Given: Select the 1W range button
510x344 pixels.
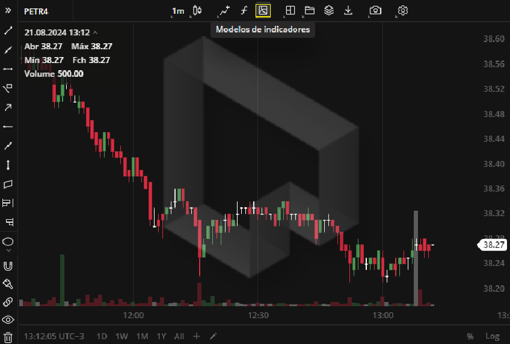Looking at the screenshot, I should click(121, 336).
